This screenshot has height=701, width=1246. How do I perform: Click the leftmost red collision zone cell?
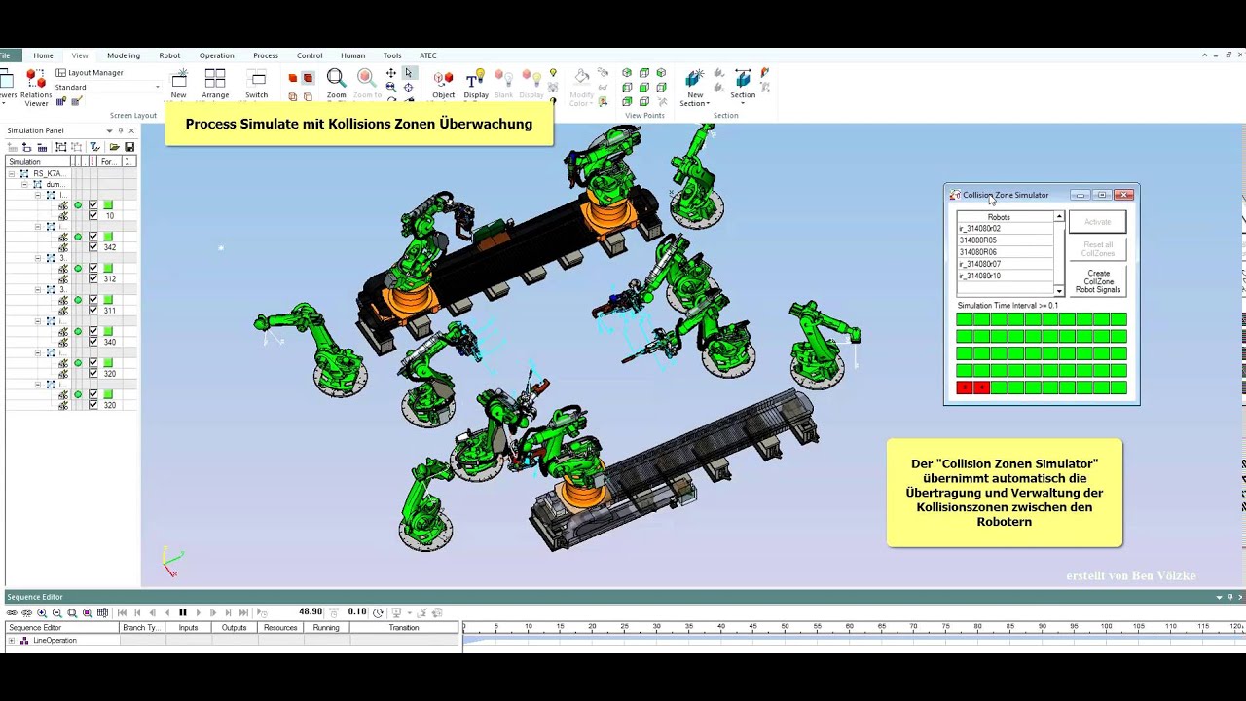coord(965,387)
